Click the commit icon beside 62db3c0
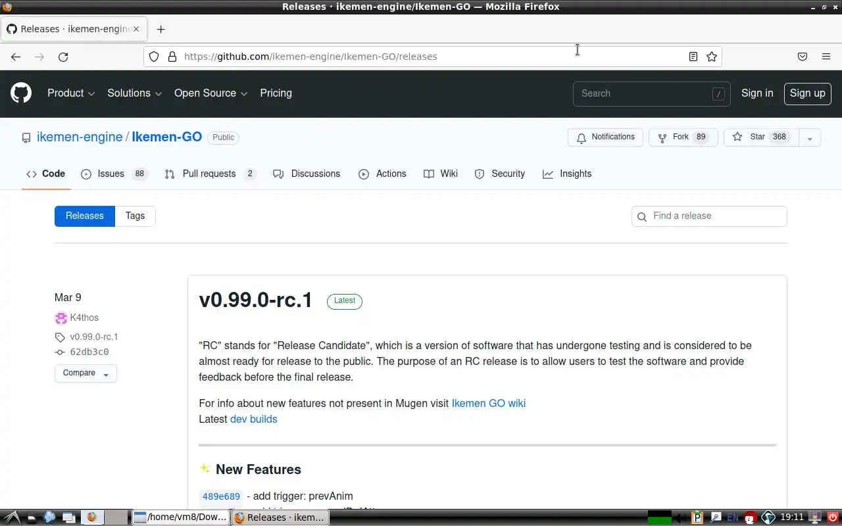842x526 pixels. (x=60, y=352)
